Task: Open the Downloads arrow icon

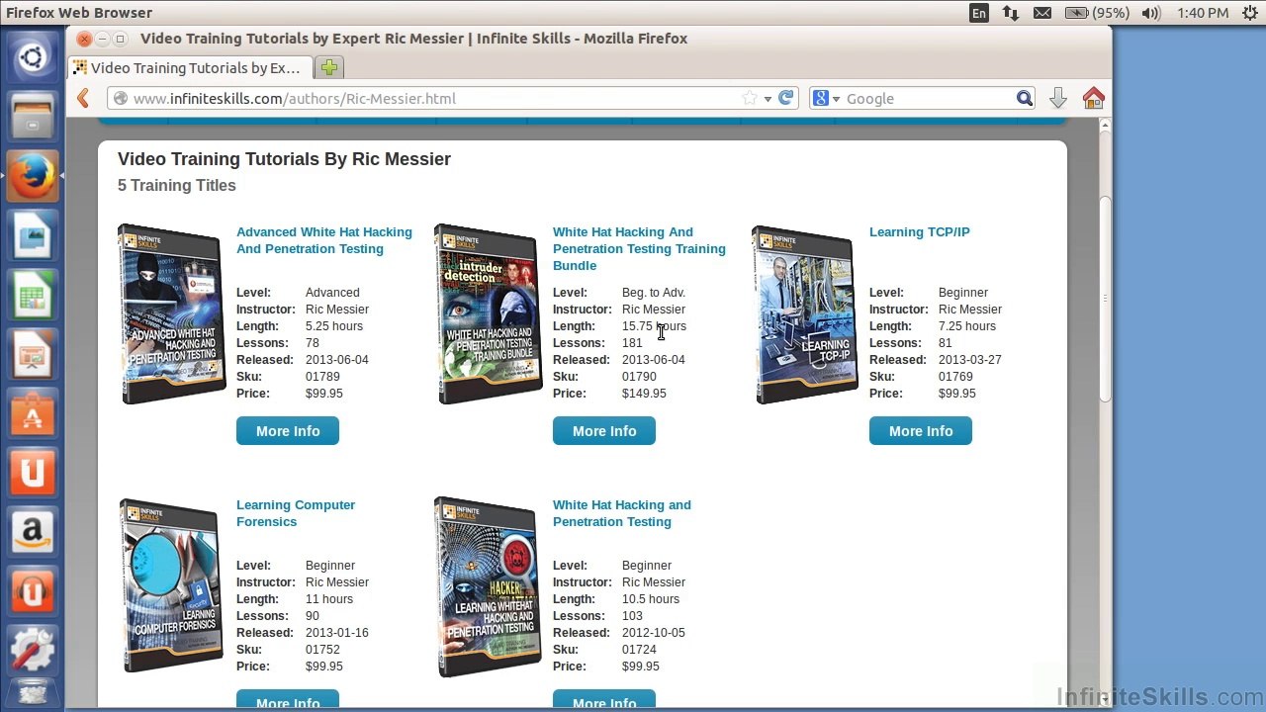Action: coord(1058,98)
